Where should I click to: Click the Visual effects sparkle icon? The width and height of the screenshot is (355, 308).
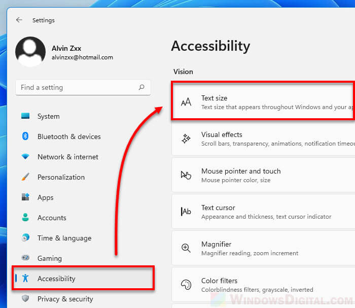click(186, 139)
